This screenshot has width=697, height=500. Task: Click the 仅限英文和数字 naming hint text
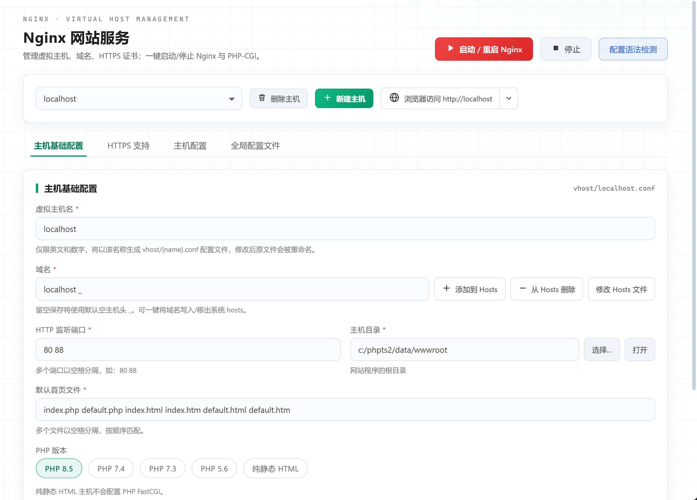pos(175,250)
